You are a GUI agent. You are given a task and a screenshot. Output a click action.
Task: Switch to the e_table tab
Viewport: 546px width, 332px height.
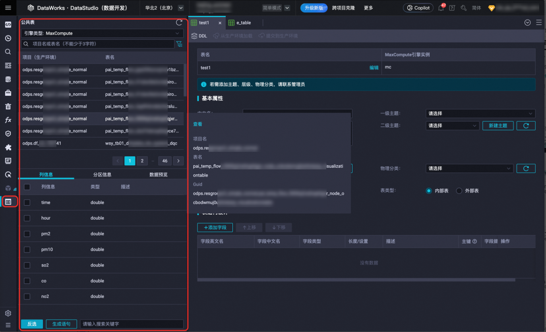pos(244,23)
